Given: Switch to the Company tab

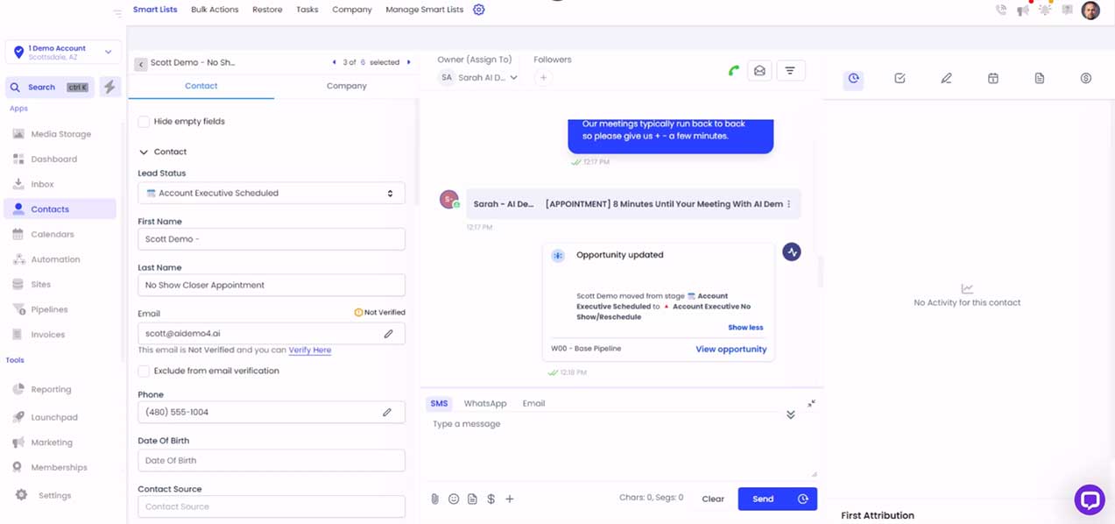Looking at the screenshot, I should pyautogui.click(x=346, y=86).
